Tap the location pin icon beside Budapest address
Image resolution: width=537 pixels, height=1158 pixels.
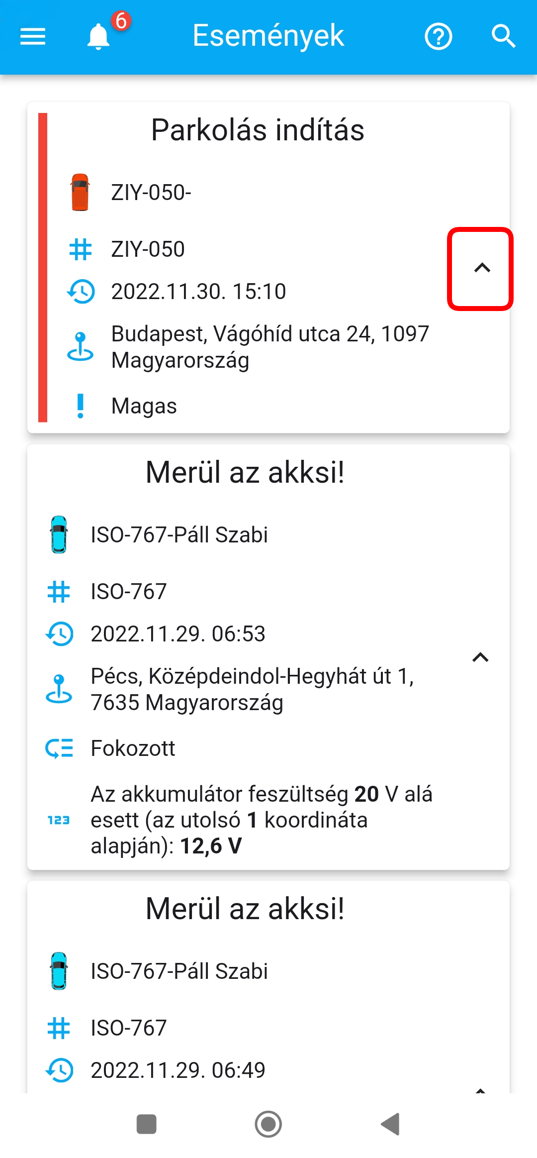(x=80, y=346)
